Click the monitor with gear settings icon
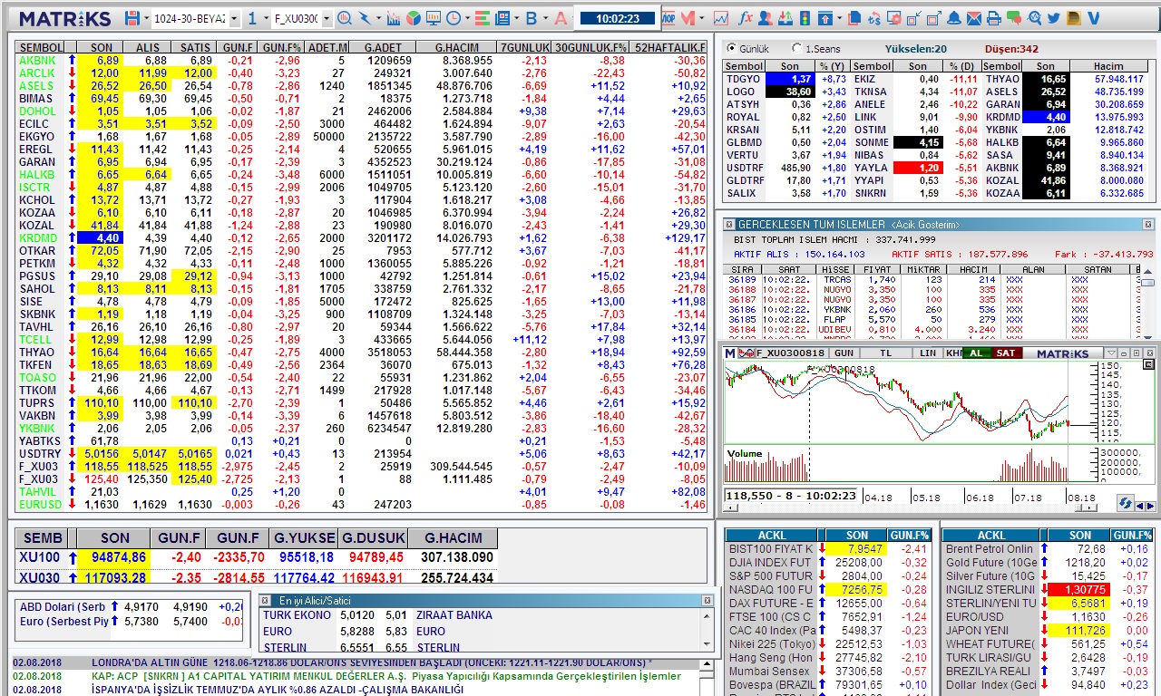The height and width of the screenshot is (696, 1161). [x=894, y=18]
